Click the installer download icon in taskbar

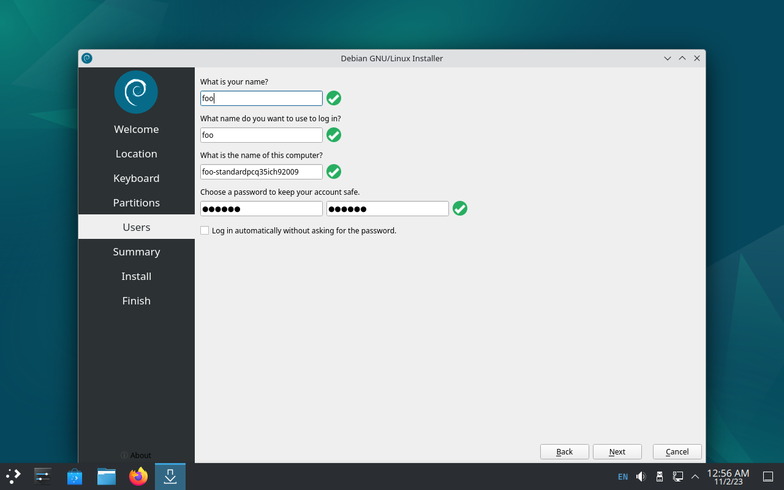[x=170, y=476]
